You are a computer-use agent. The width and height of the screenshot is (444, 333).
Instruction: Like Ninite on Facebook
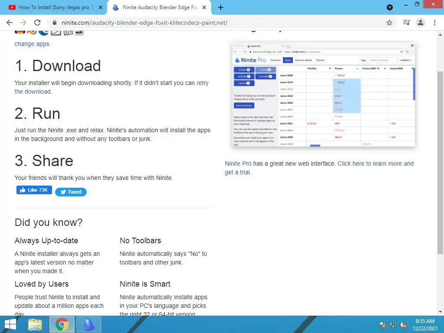coord(34,190)
